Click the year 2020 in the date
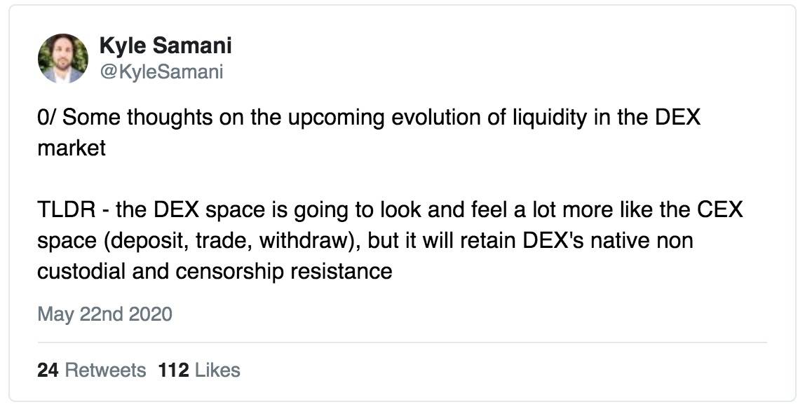805x409 pixels. (x=151, y=314)
